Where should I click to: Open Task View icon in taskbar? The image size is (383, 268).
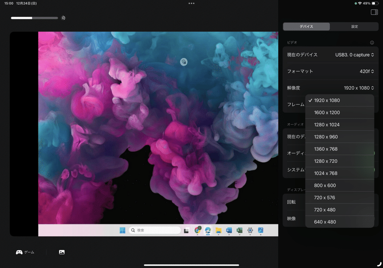coord(186,230)
